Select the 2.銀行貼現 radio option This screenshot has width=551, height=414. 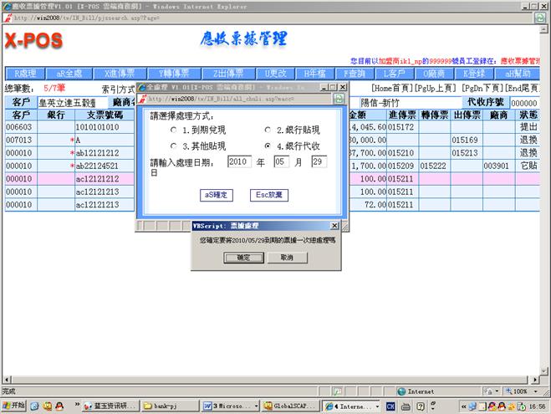pyautogui.click(x=268, y=131)
